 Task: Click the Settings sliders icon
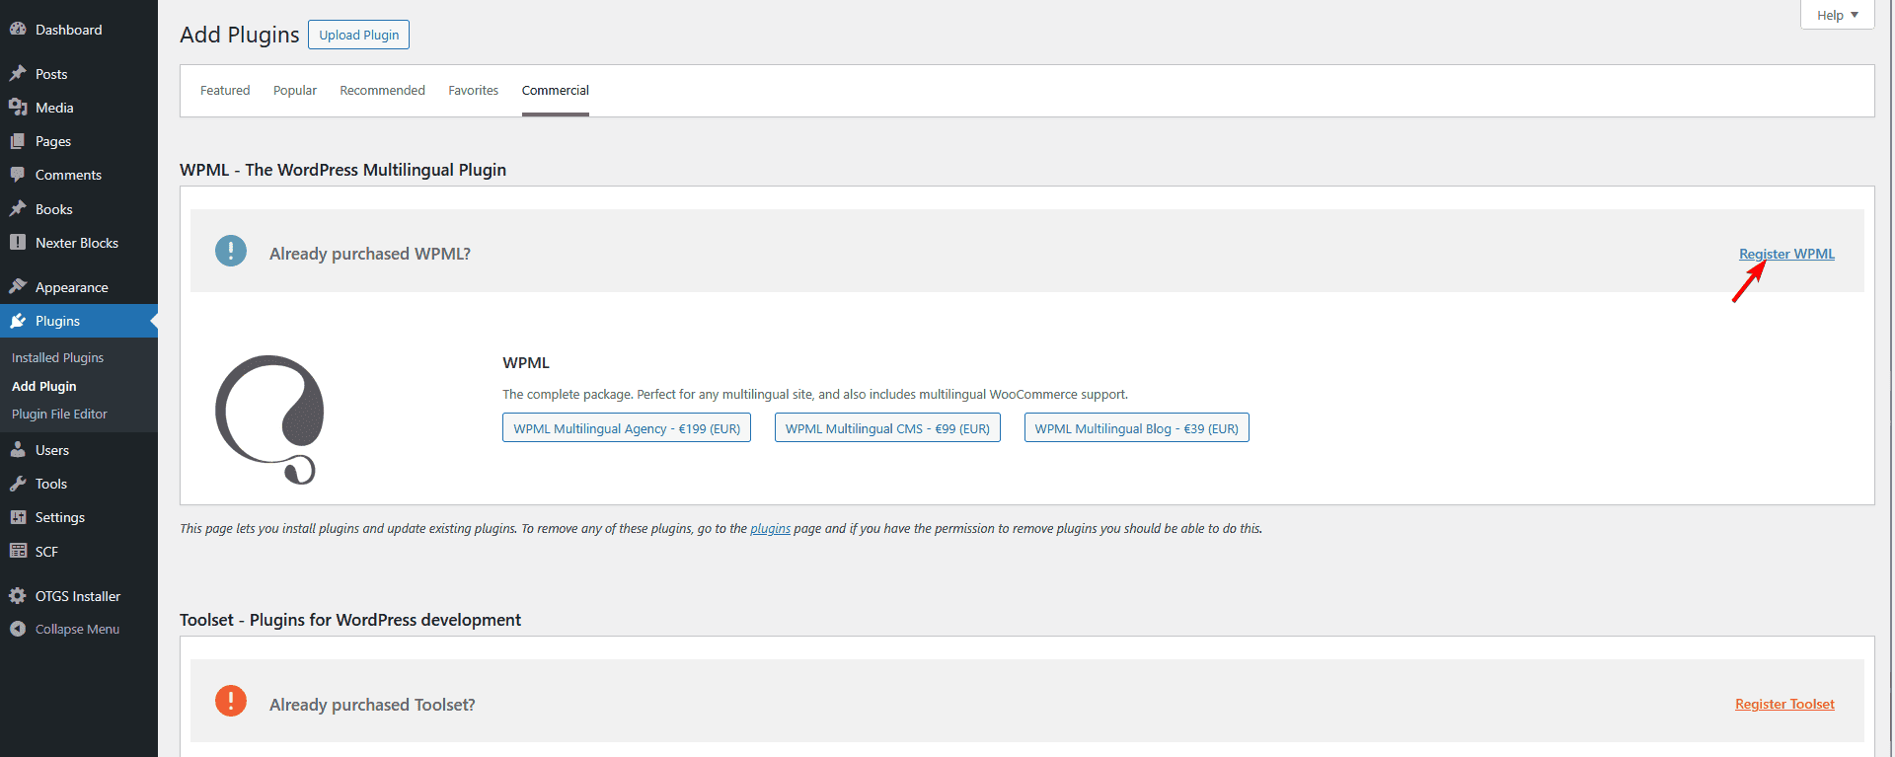[18, 517]
